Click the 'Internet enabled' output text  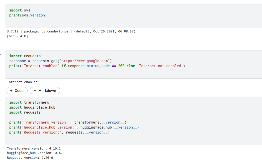[22, 82]
